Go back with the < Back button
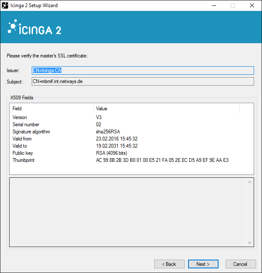Screen dimensions: 262x273 point(169,264)
